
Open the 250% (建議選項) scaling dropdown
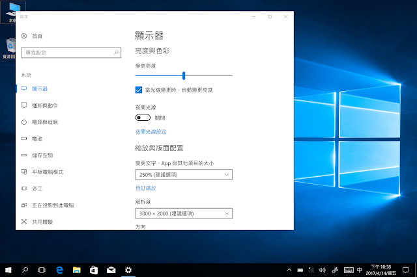184,174
